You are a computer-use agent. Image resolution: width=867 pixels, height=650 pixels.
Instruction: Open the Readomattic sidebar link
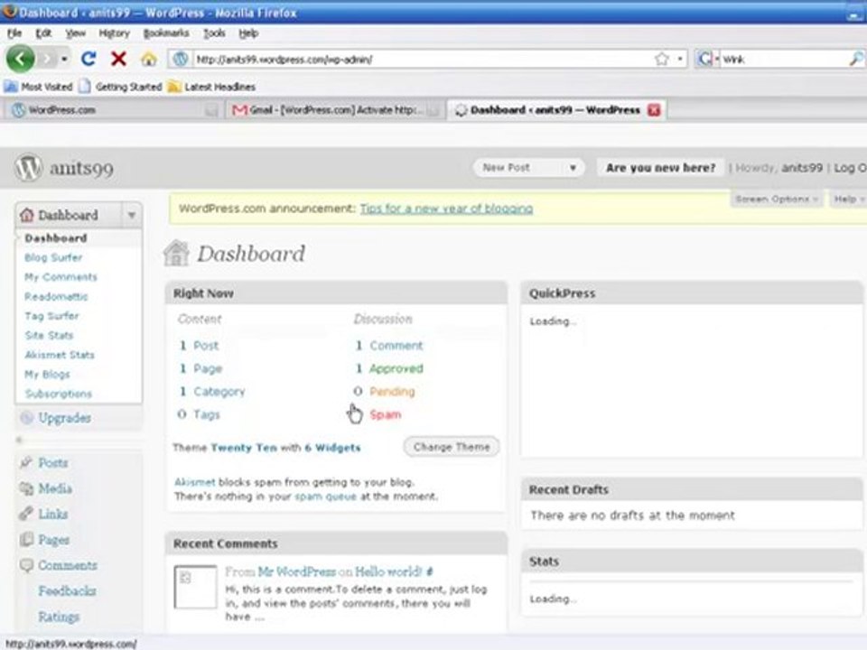click(56, 296)
